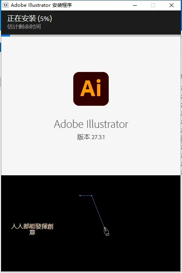Close the Adobe Illustrator installer window
The height and width of the screenshot is (273, 182).
pyautogui.click(x=172, y=5)
